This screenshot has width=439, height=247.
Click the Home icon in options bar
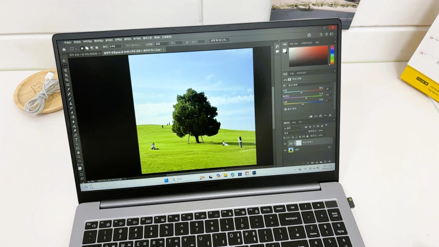pyautogui.click(x=64, y=49)
